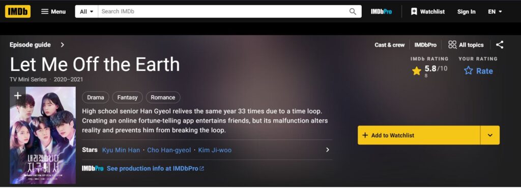Open IMDbPro from the top bar
521x188 pixels.
click(381, 12)
